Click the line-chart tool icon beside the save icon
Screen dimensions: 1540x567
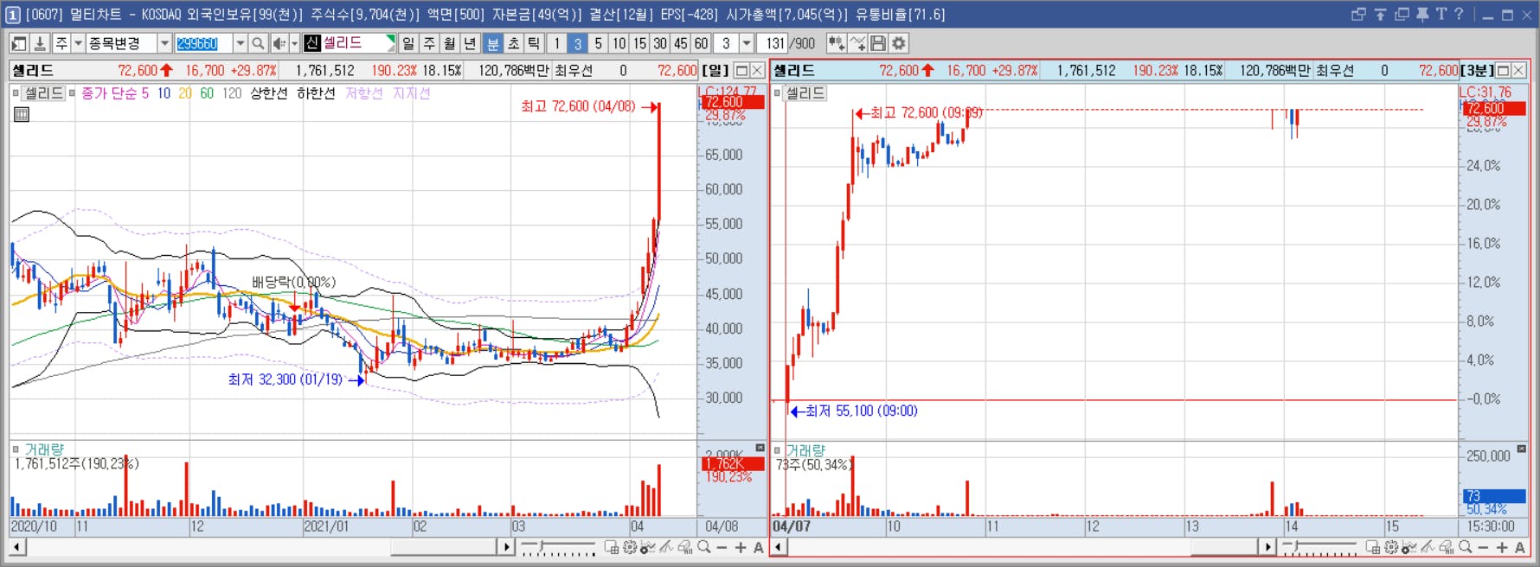pos(857,43)
